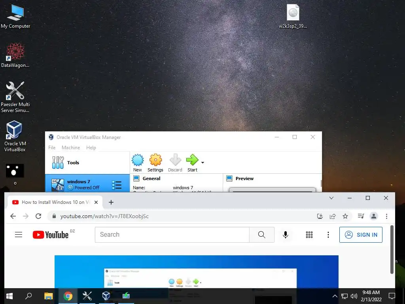405x304 pixels.
Task: Open a new Chrome tab
Action: [111, 202]
